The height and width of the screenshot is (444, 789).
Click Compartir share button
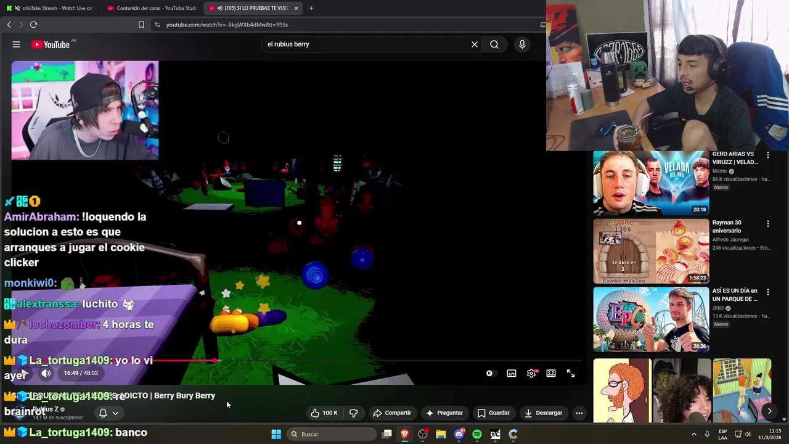point(392,413)
